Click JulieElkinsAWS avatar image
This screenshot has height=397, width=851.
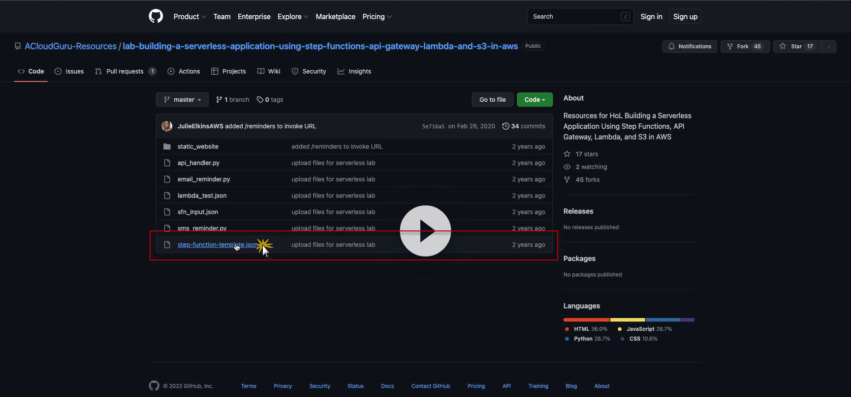click(167, 126)
